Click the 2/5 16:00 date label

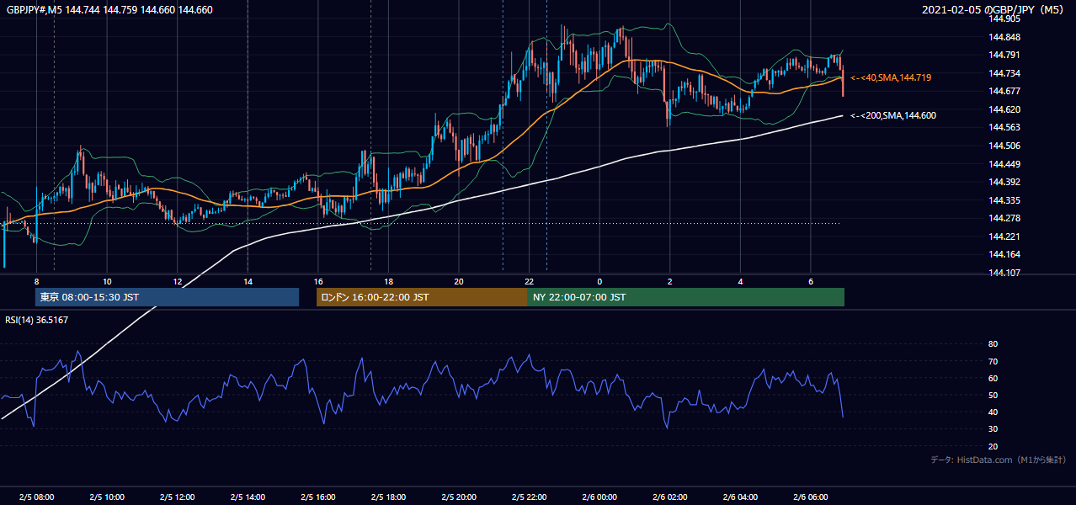pos(317,497)
